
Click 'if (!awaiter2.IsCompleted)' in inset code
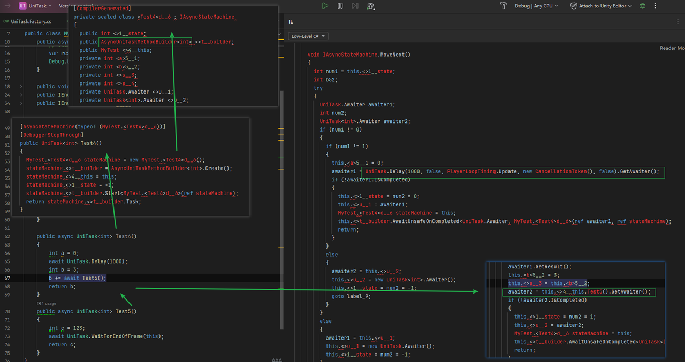[547, 300]
